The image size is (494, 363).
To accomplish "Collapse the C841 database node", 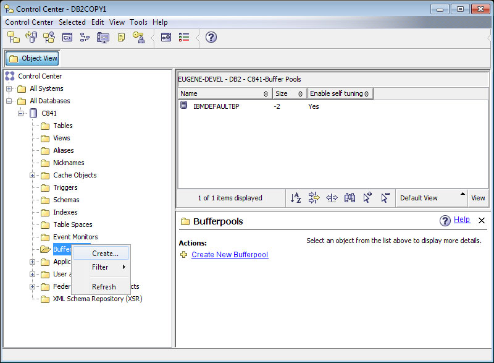I will 21,113.
